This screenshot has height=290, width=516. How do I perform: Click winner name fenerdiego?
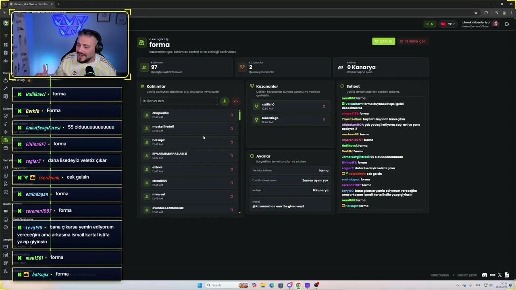tap(270, 118)
